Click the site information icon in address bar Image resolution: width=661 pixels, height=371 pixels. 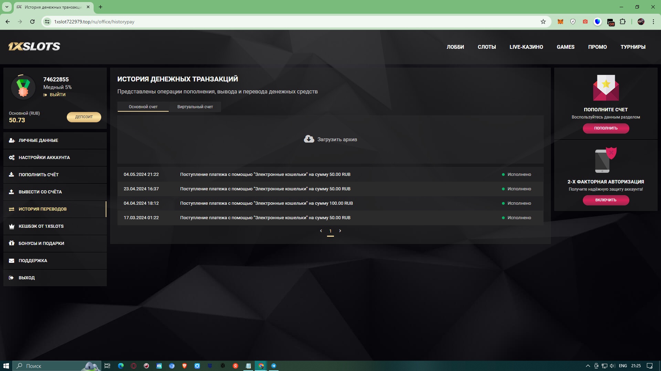48,22
